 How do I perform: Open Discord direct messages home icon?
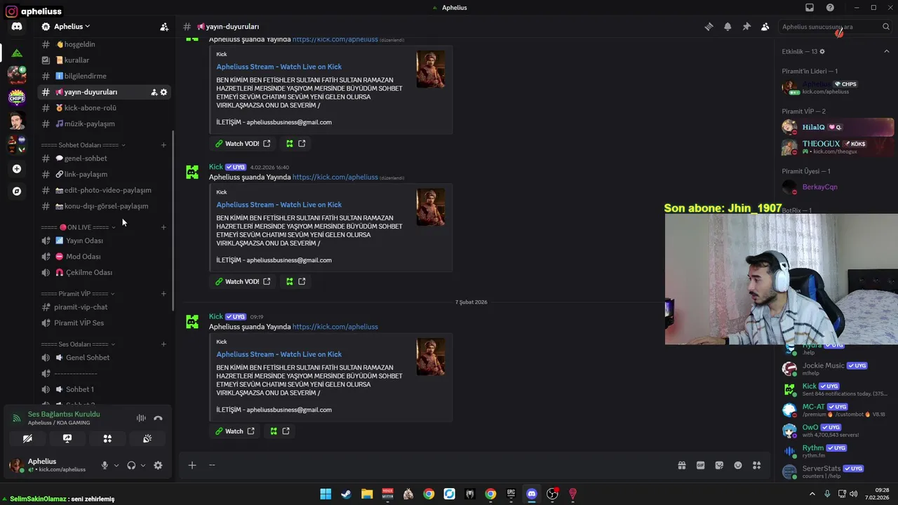(x=17, y=27)
